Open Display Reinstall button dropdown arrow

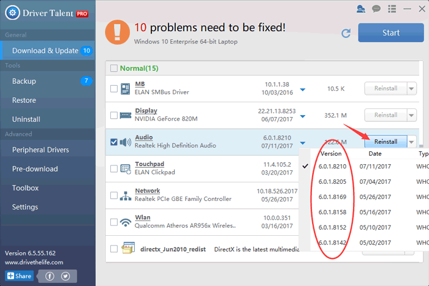point(411,115)
